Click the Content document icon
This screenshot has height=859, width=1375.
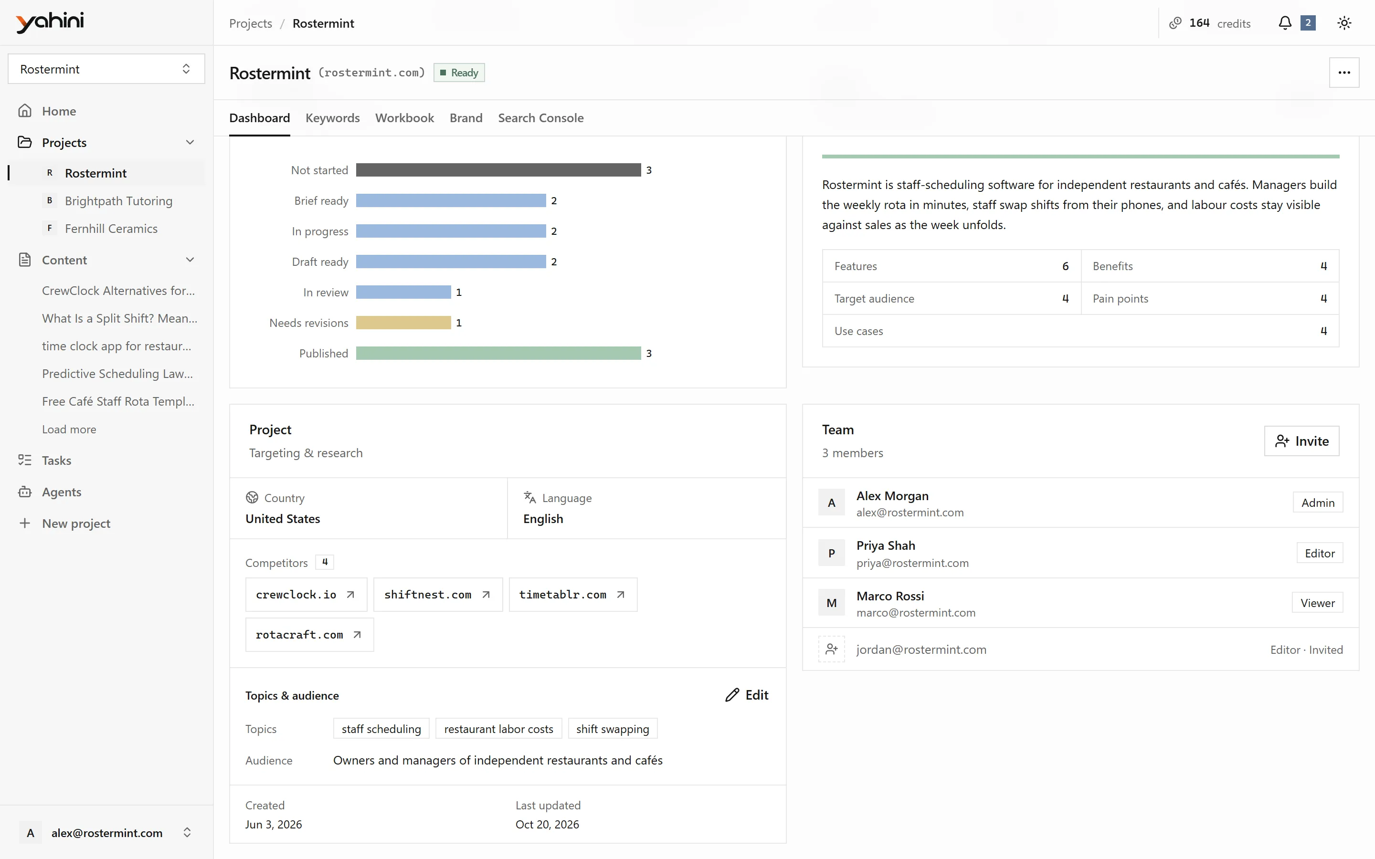click(x=24, y=260)
